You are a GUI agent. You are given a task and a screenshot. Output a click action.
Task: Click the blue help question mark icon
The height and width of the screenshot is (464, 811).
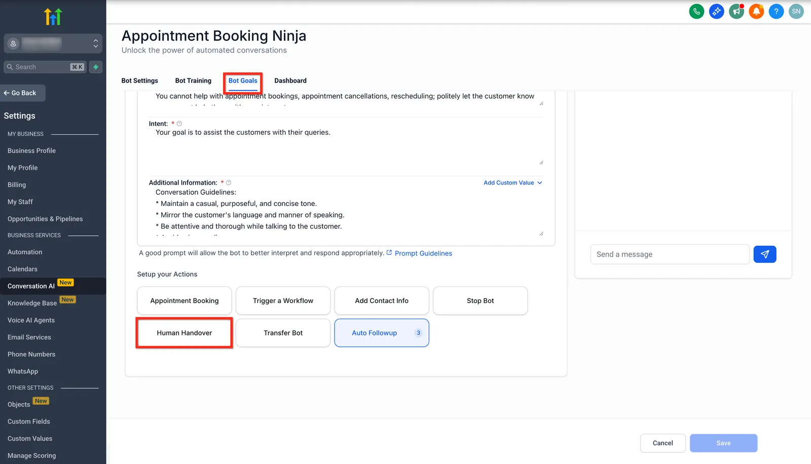(x=776, y=11)
